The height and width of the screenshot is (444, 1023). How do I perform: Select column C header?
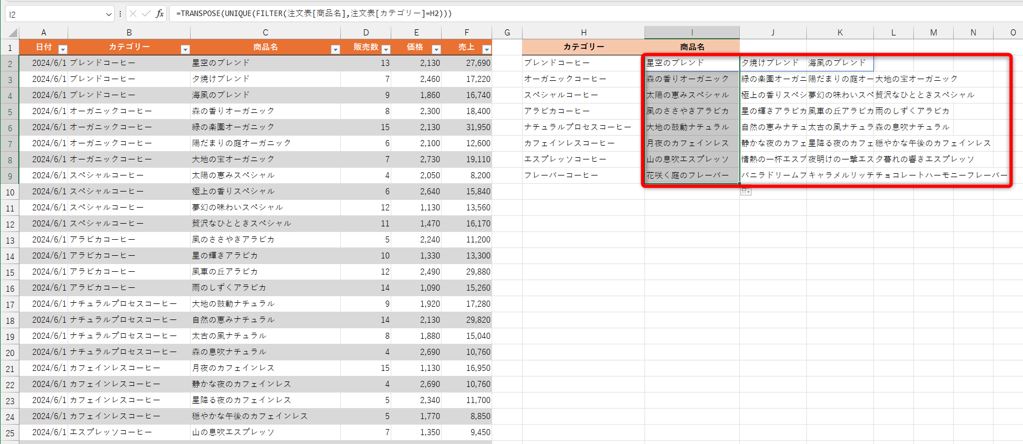click(265, 33)
